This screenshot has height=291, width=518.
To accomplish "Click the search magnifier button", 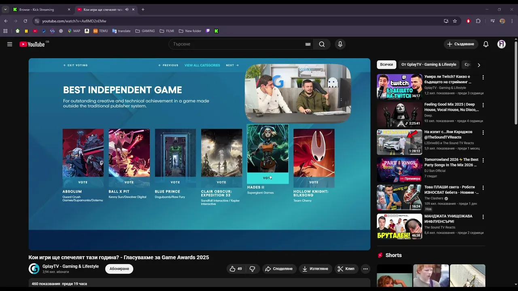I will point(322,44).
